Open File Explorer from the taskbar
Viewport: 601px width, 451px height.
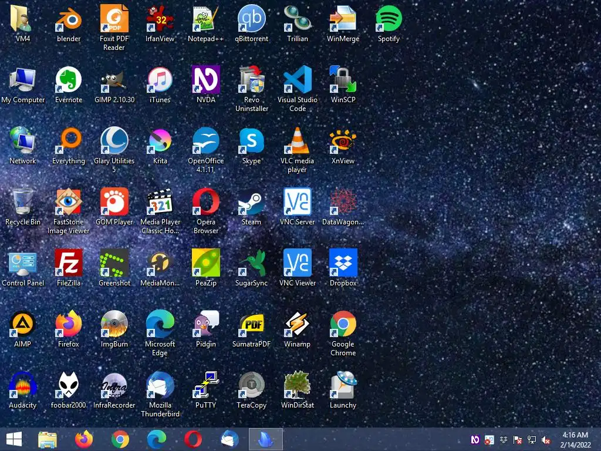pyautogui.click(x=48, y=439)
